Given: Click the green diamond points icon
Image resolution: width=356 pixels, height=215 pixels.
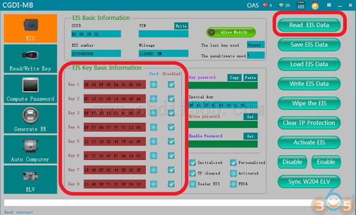Looking at the screenshot, I should pyautogui.click(x=281, y=5).
